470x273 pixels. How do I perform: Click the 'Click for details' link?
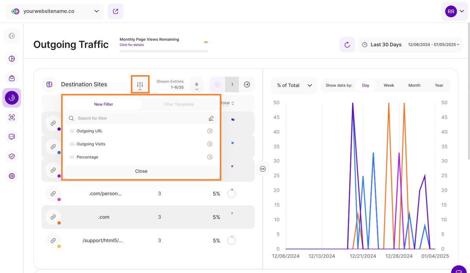(x=132, y=45)
